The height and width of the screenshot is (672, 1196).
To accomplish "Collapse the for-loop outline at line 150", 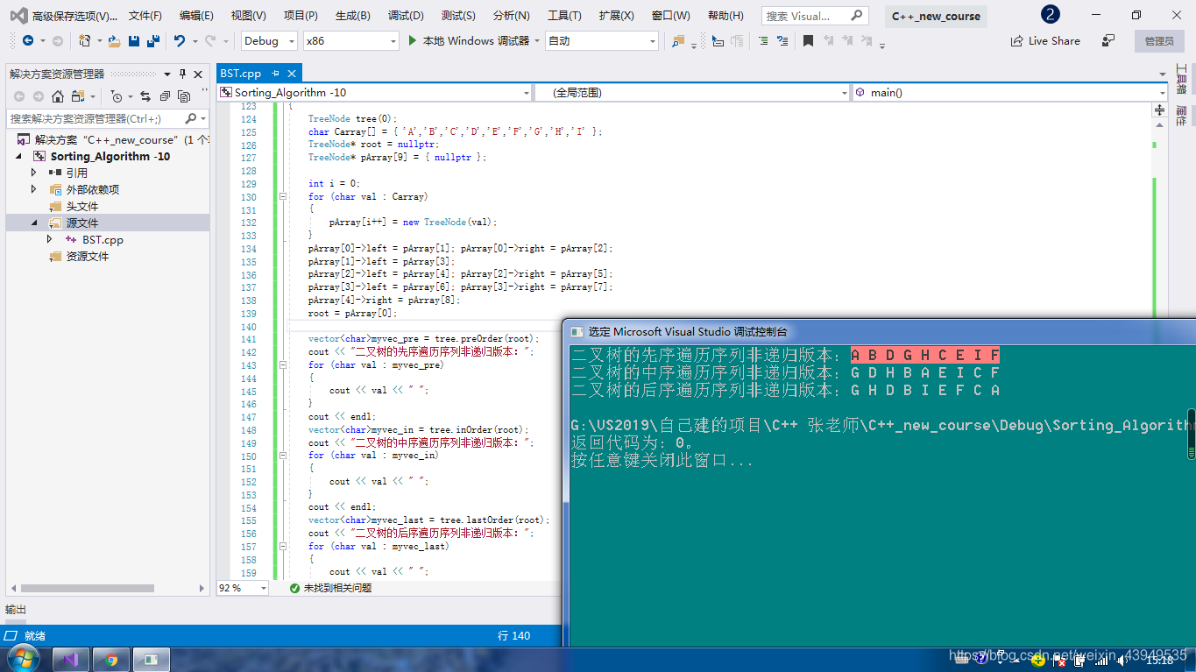I will (283, 456).
